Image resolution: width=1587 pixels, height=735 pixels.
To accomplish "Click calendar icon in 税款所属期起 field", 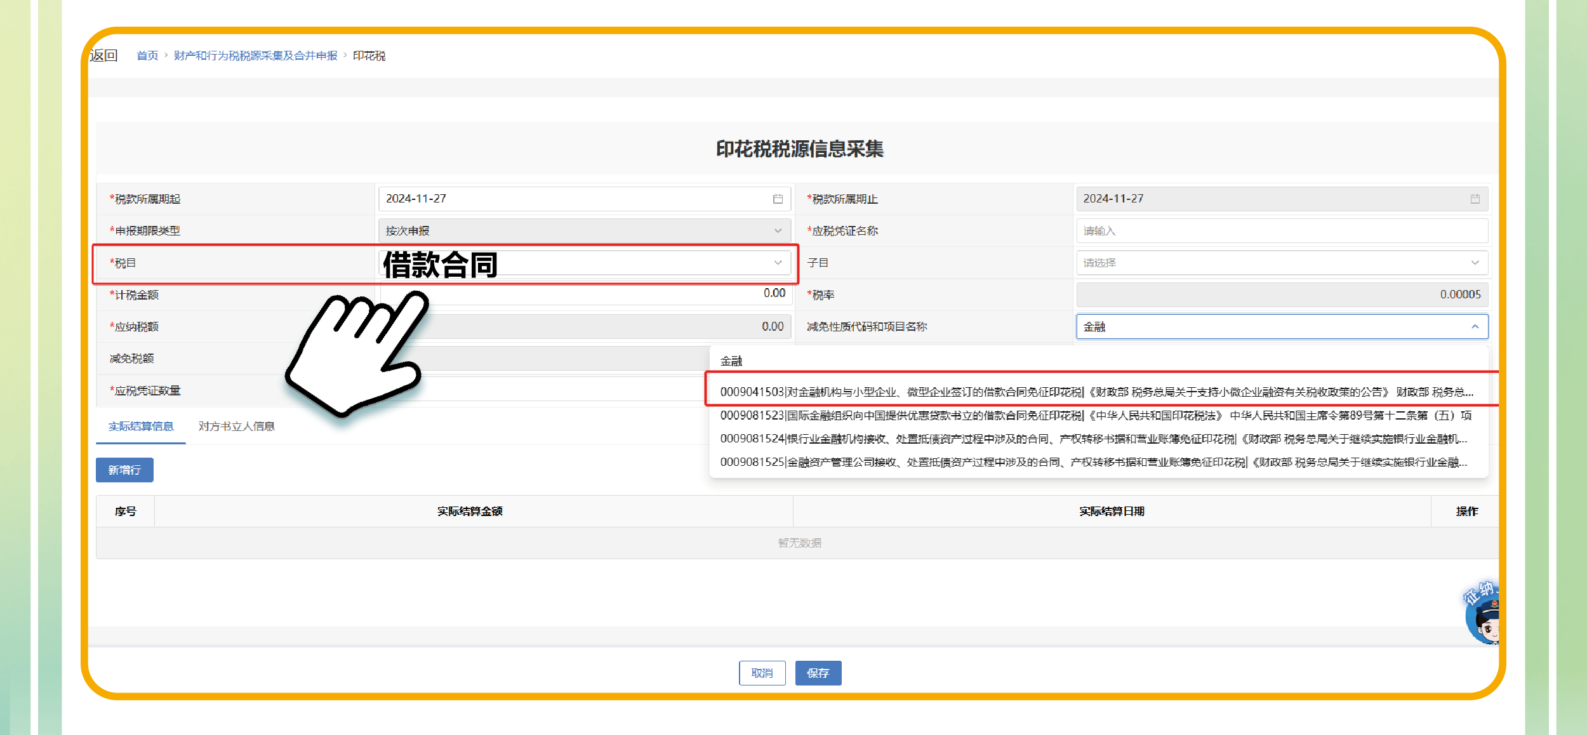I will coord(778,199).
